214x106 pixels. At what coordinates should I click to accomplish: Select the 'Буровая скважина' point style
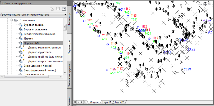tap(35, 29)
